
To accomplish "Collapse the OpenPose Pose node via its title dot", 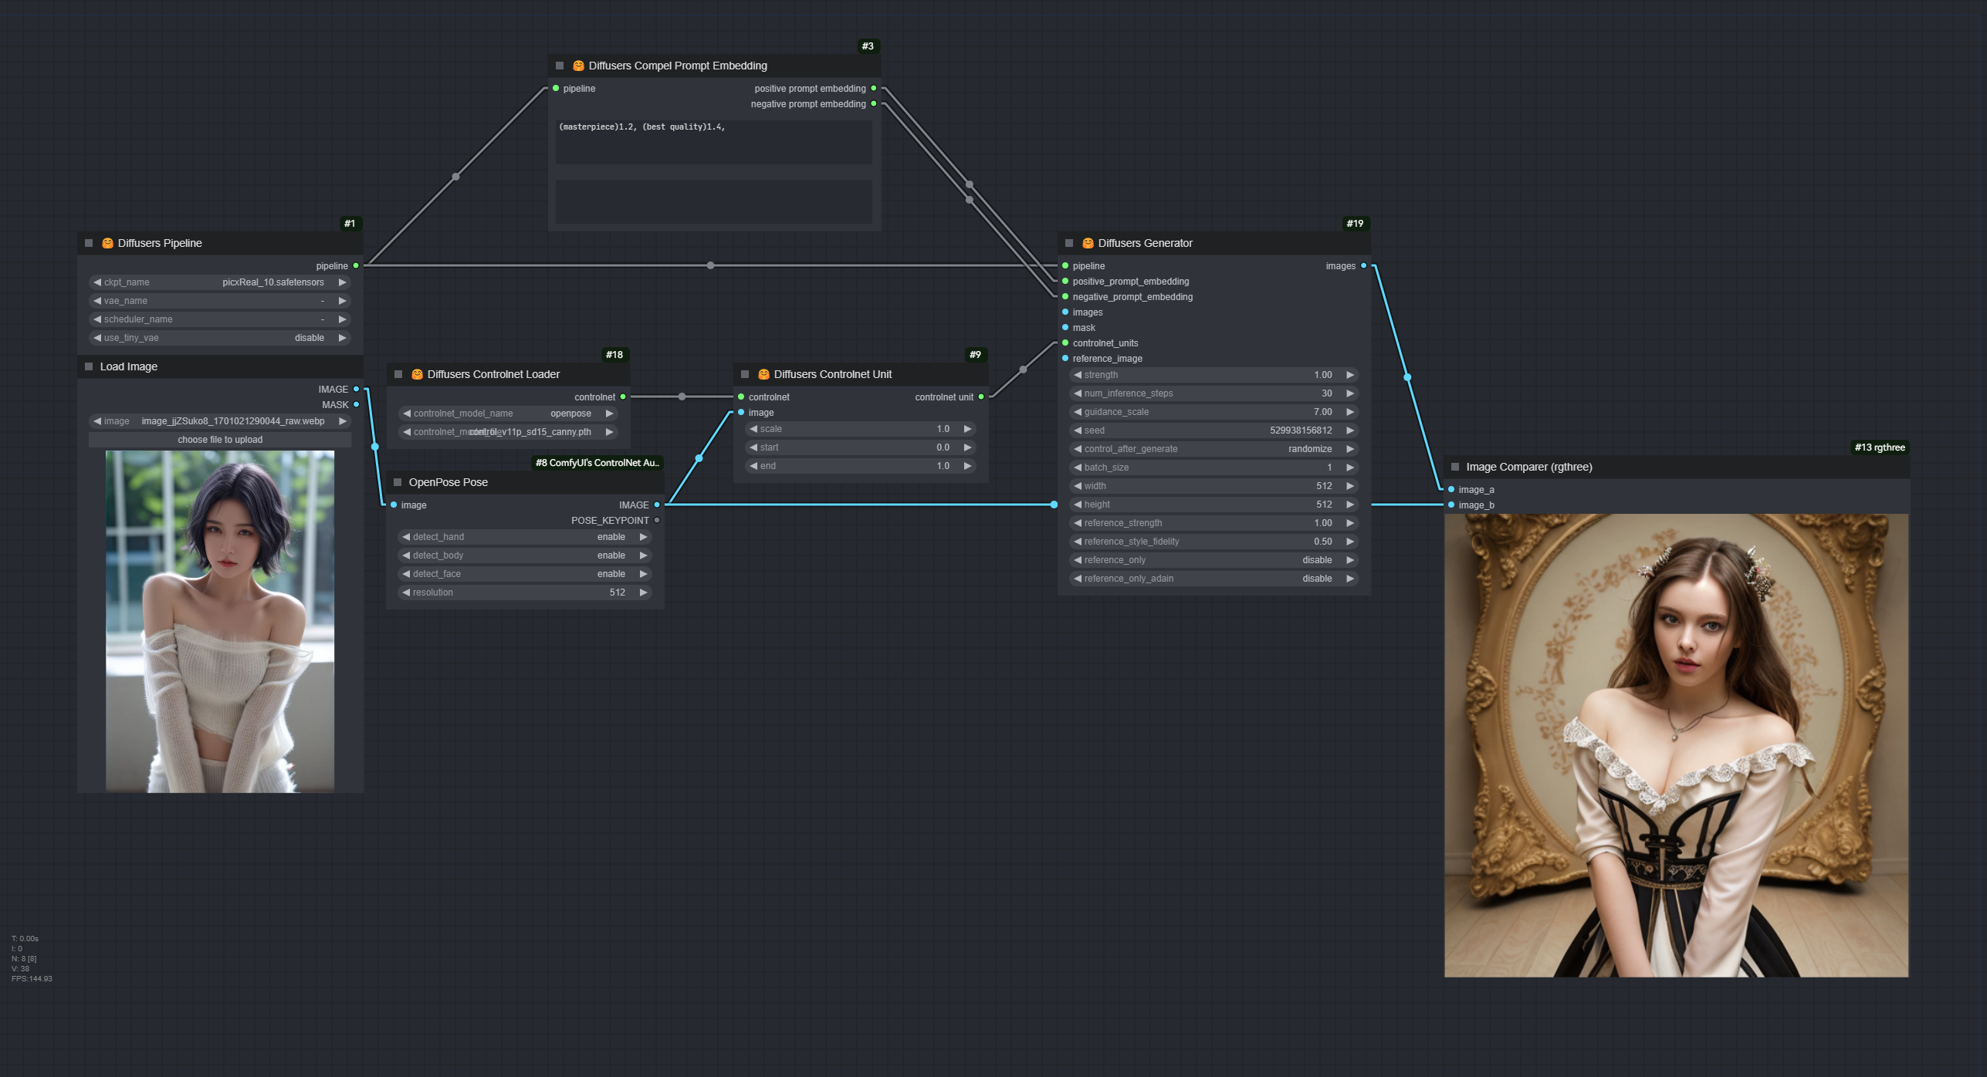I will tap(398, 482).
